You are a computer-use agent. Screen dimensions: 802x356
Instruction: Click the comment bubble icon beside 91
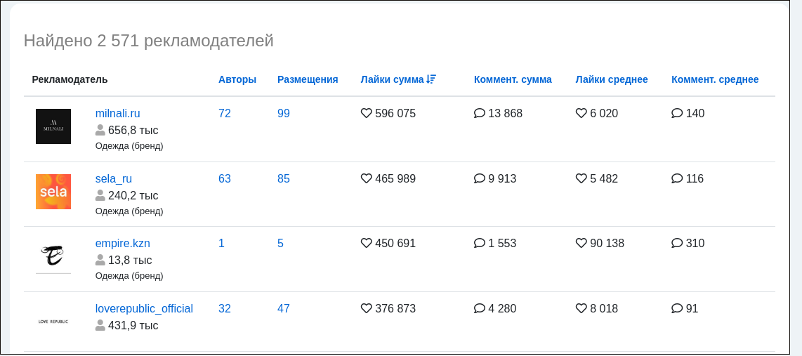[x=677, y=308]
